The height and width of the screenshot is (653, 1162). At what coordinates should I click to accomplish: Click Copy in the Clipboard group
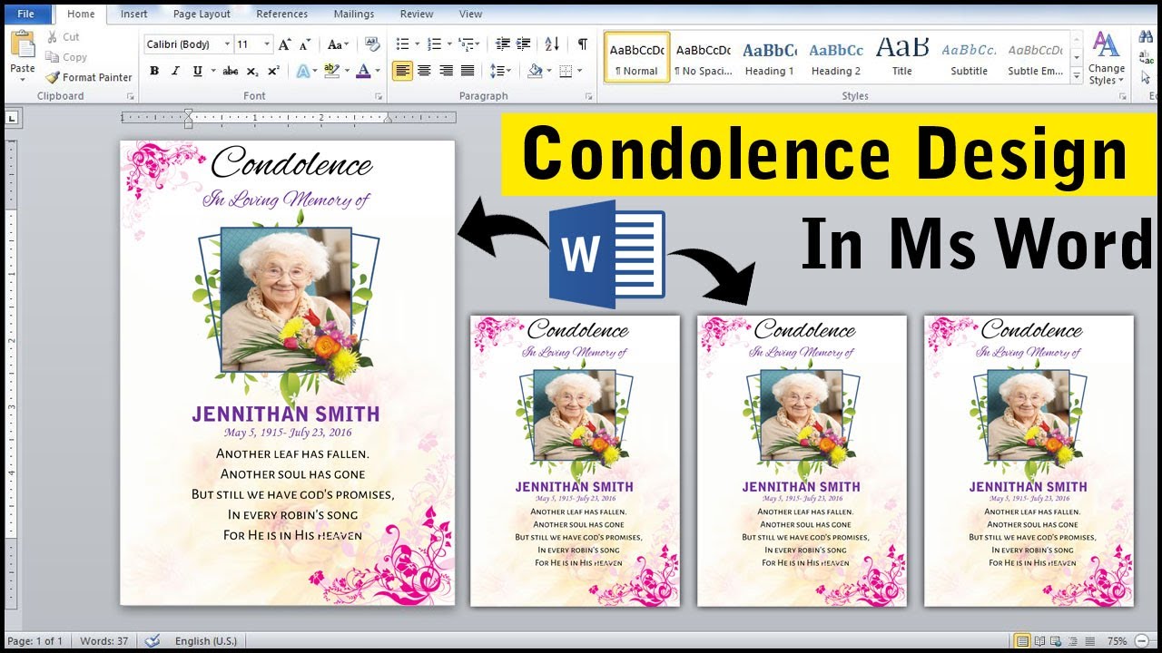(66, 57)
